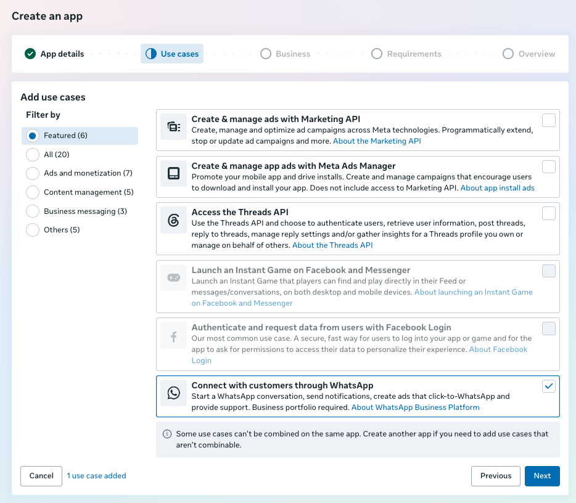Jump to the Requirements step
The width and height of the screenshot is (576, 503).
406,54
